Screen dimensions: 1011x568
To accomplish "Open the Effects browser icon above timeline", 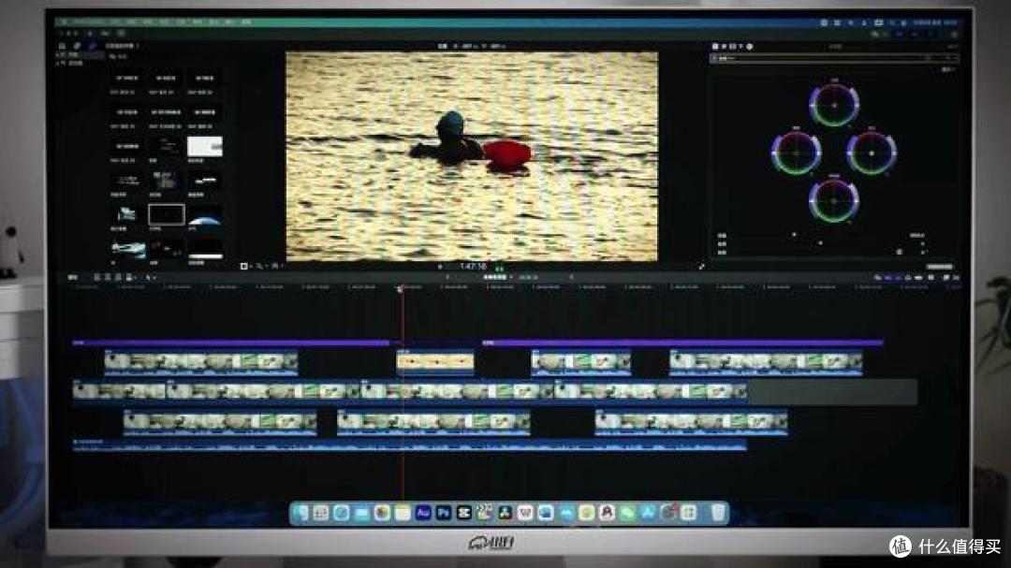I will 945,278.
